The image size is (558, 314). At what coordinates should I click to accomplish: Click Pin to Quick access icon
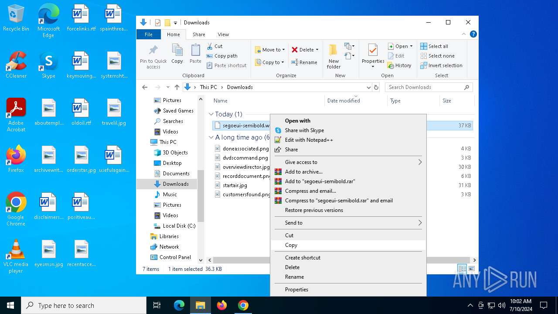(x=153, y=50)
